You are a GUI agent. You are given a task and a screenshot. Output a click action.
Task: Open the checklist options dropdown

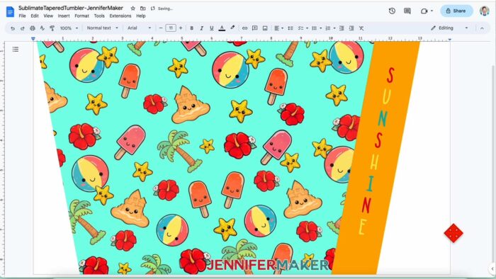coord(303,28)
